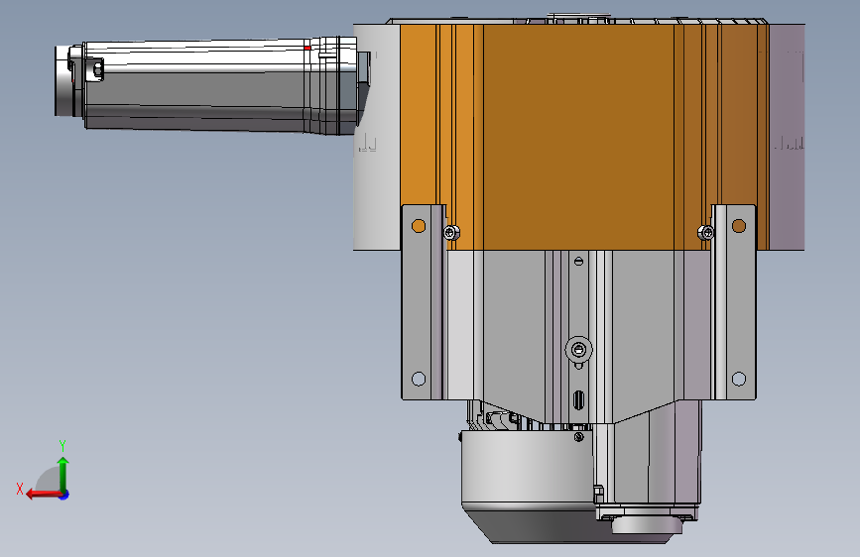
Task: Select the orange upper hole in the left bracket
Action: pos(419,226)
